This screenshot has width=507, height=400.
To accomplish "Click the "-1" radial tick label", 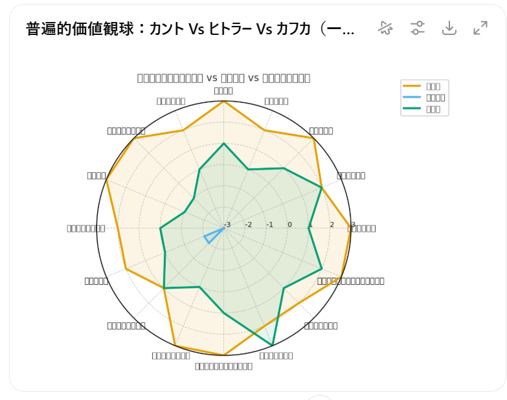I will tap(269, 225).
